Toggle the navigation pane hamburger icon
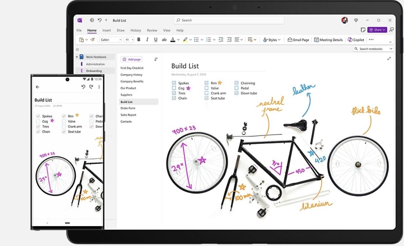This screenshot has width=404, height=246. (x=77, y=50)
